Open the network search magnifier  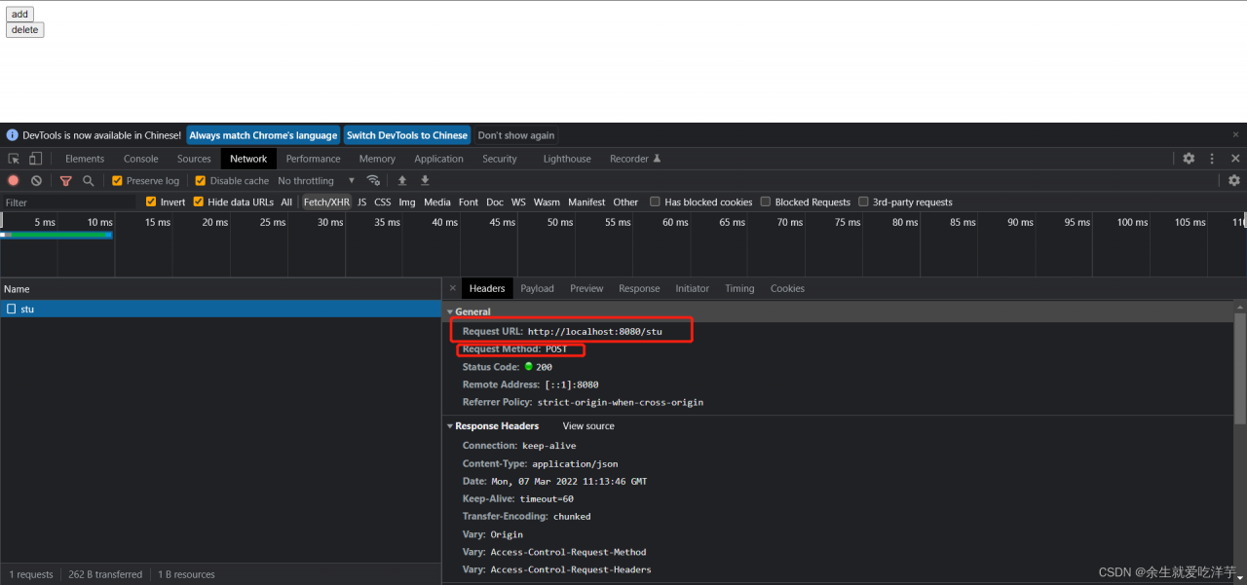pos(89,181)
